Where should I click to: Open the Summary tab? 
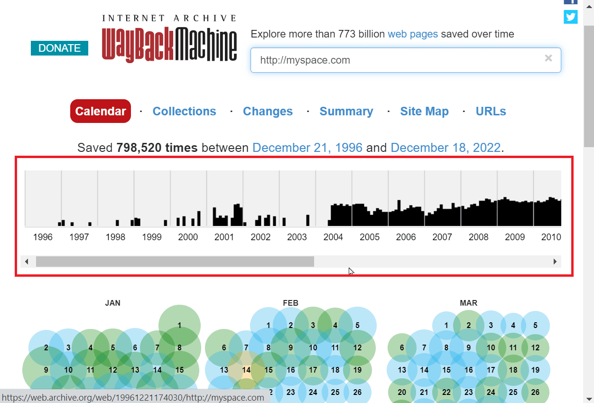[346, 112]
